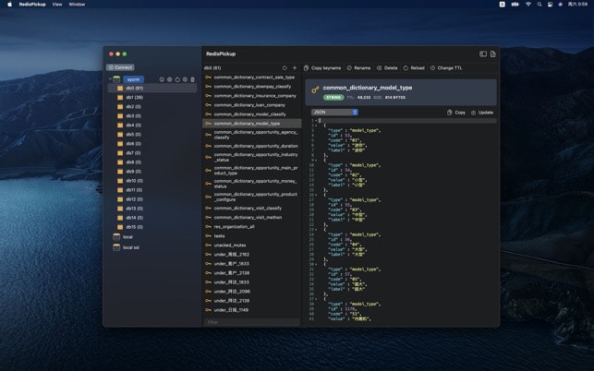The image size is (594, 371).
Task: Toggle the sidebar layout icon
Action: coord(482,54)
